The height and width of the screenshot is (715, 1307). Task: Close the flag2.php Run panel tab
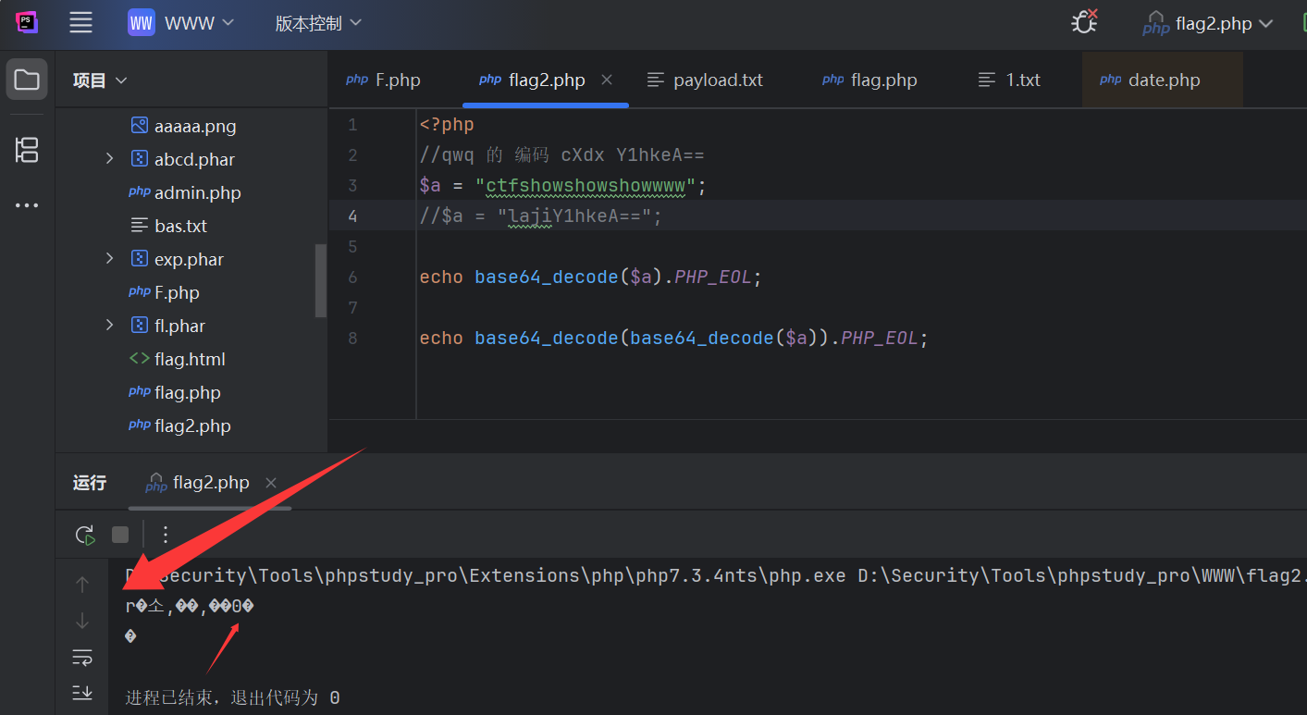click(271, 483)
